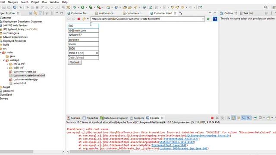This screenshot has width=276, height=155.
Task: Open Window menu
Action: [54, 2]
